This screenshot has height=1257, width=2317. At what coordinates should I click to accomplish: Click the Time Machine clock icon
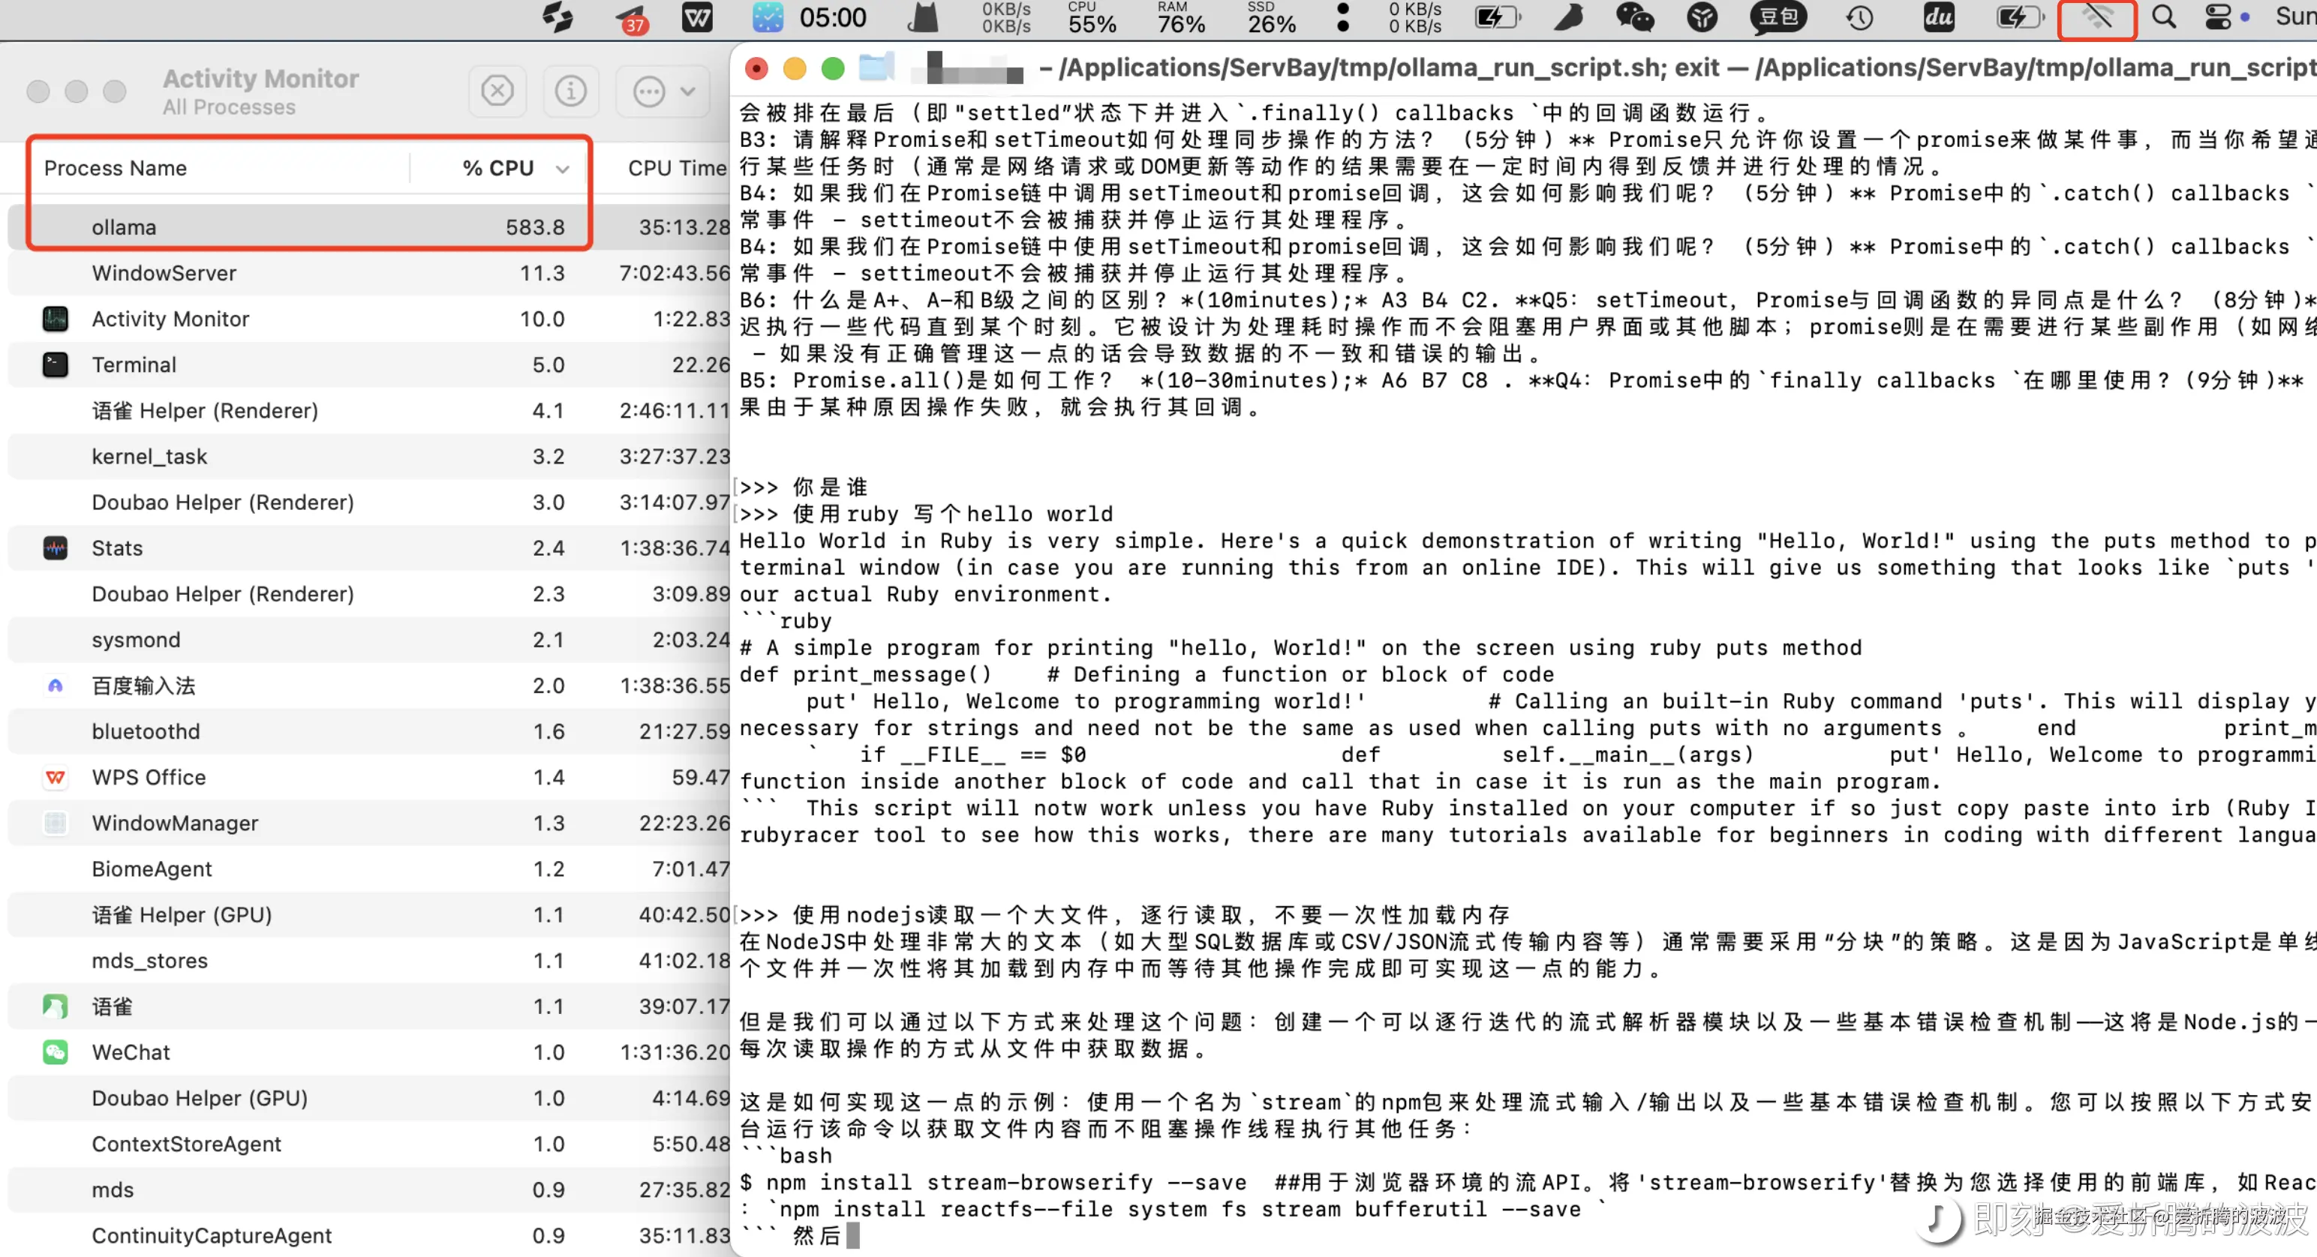(x=1859, y=17)
